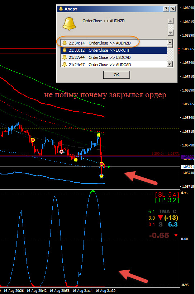The image size is (195, 294).
Task: Click the yellow (-13) indicator value
Action: click(171, 218)
